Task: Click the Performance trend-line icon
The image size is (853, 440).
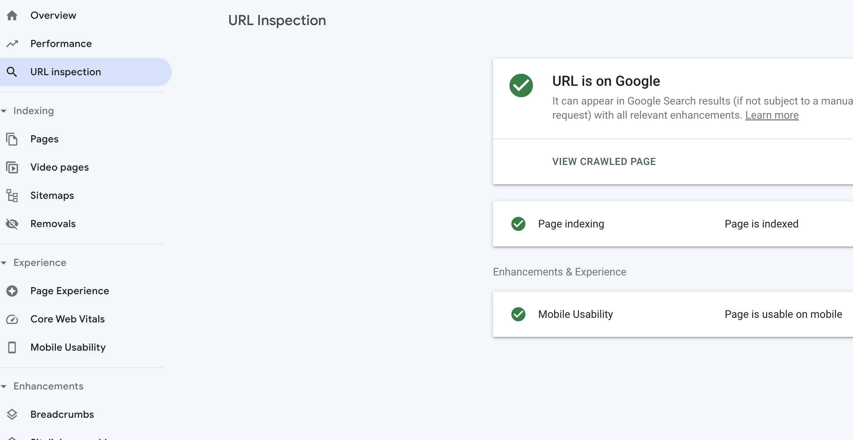Action: 12,44
